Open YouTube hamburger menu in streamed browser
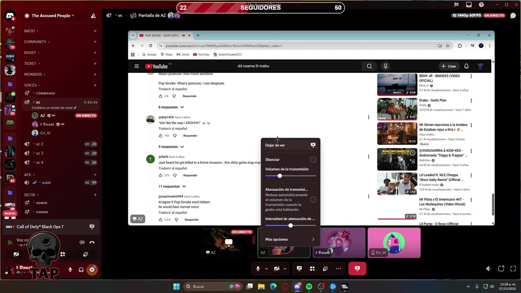The image size is (521, 293). click(x=137, y=66)
